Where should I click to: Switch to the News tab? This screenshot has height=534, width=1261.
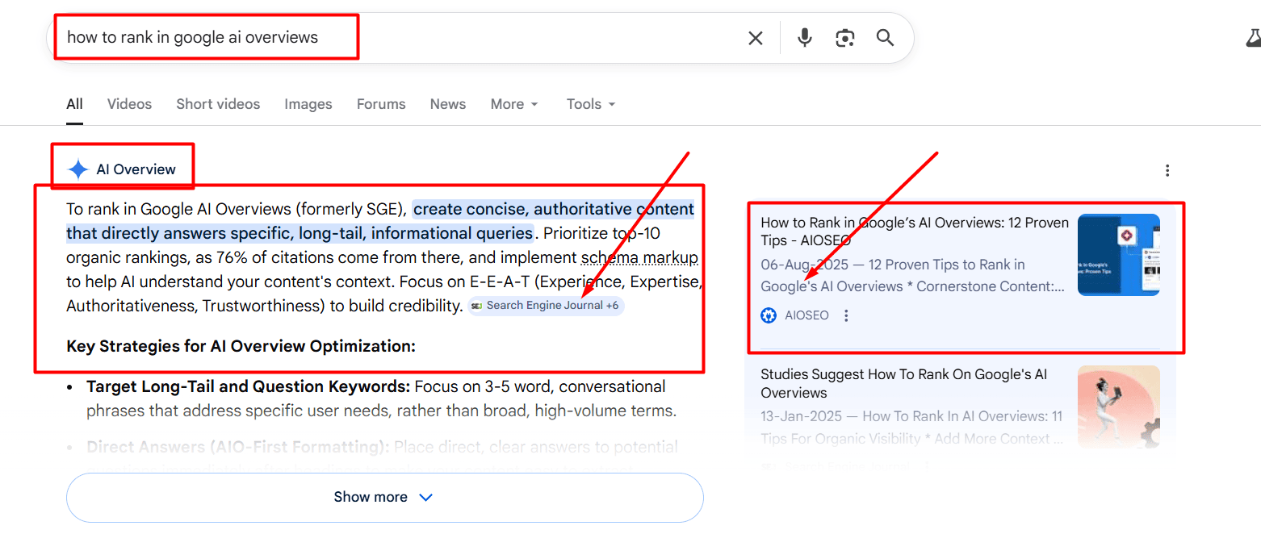tap(447, 103)
